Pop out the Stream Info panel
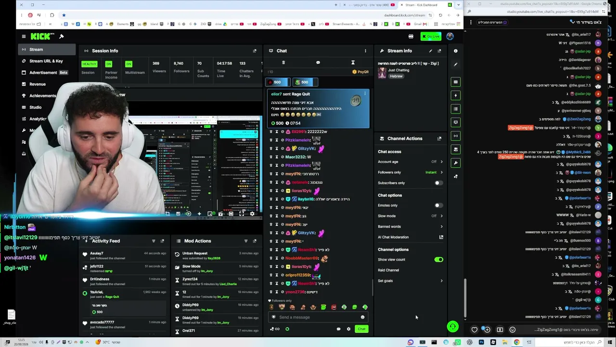 point(439,51)
